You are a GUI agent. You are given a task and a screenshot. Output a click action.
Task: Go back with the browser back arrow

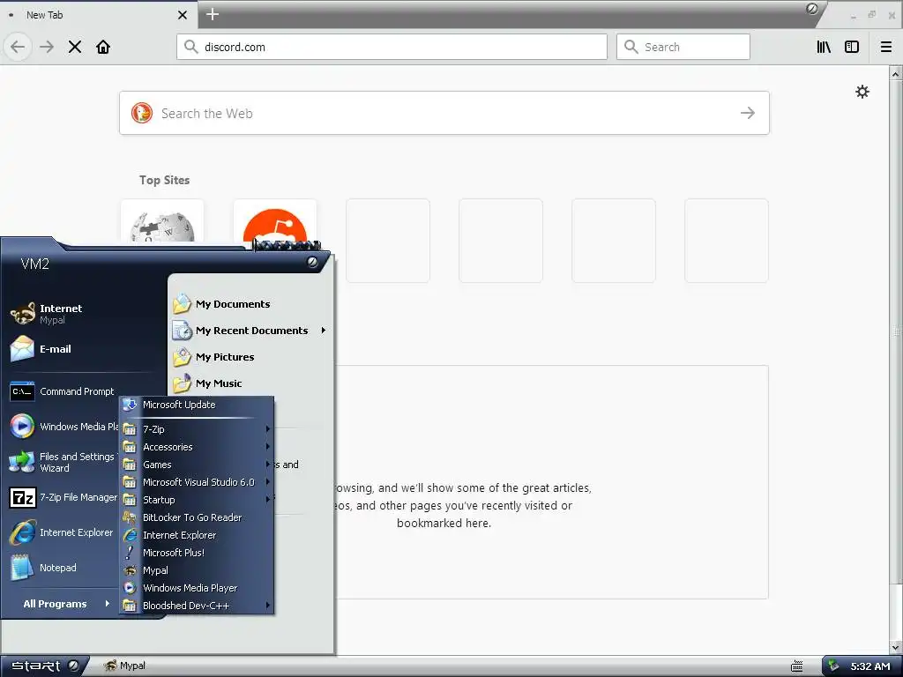[x=18, y=47]
